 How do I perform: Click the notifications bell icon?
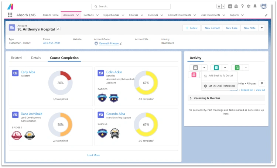tap(255, 6)
